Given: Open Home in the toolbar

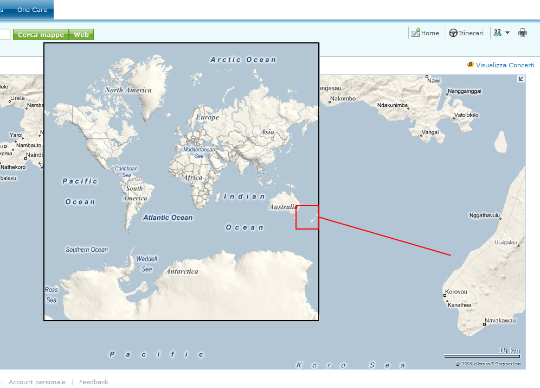Looking at the screenshot, I should (430, 33).
